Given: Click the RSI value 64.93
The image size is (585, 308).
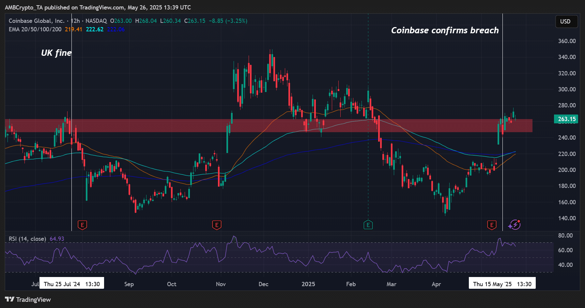Looking at the screenshot, I should point(57,239).
